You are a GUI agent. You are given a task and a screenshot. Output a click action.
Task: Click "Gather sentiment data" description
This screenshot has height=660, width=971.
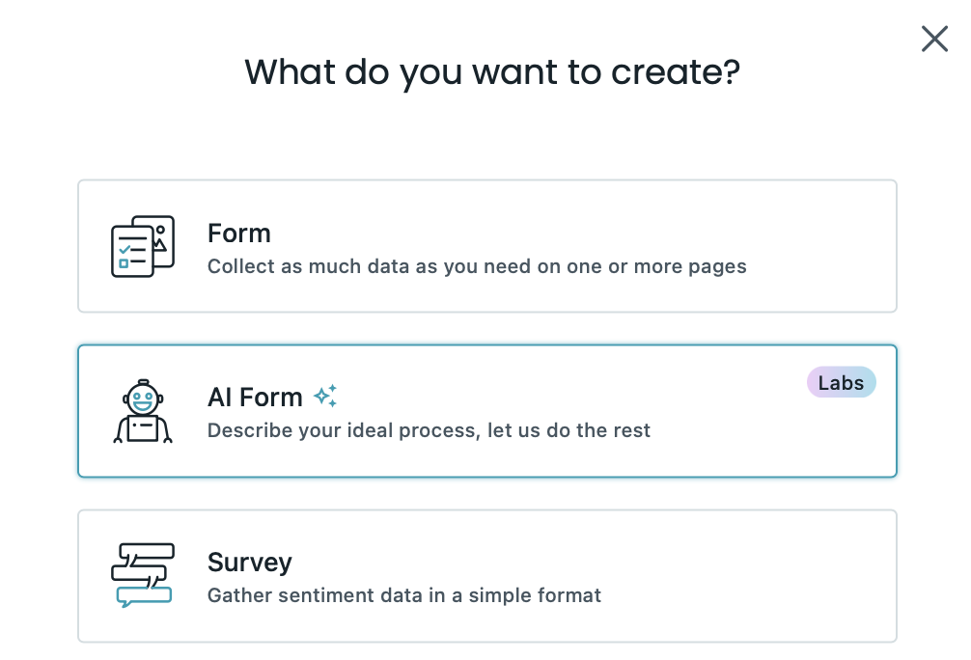click(403, 595)
